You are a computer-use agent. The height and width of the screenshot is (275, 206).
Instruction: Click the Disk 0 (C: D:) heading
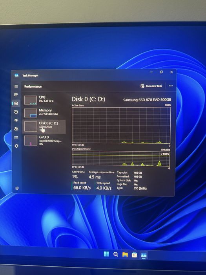pos(88,99)
